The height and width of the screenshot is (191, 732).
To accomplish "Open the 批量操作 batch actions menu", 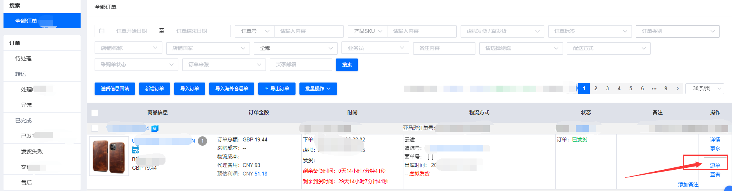I will point(318,89).
